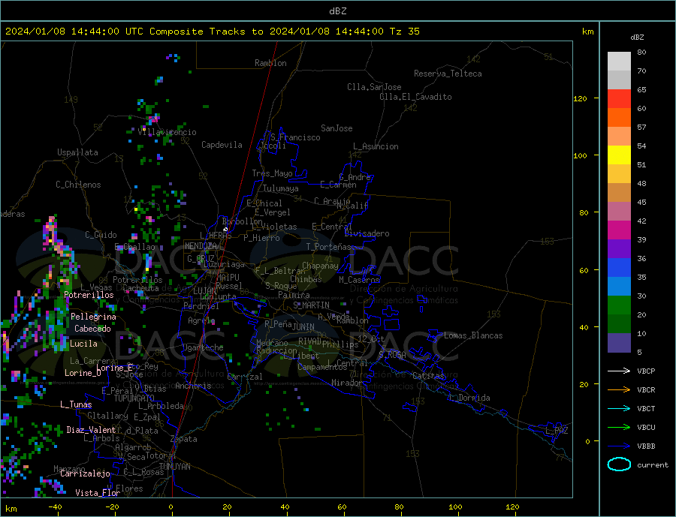Click the S_Francisco label
Screen dimensions: 676x517
(x=295, y=137)
